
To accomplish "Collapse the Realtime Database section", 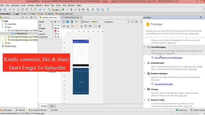I will click(144, 73).
